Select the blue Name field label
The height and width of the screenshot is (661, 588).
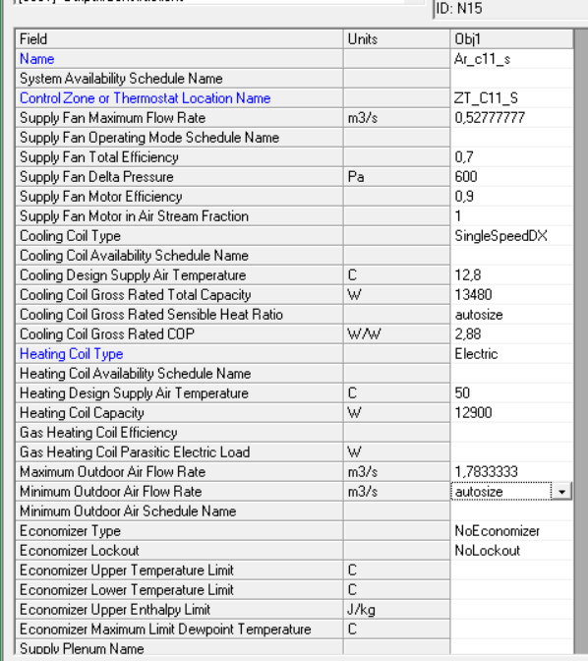pos(37,59)
